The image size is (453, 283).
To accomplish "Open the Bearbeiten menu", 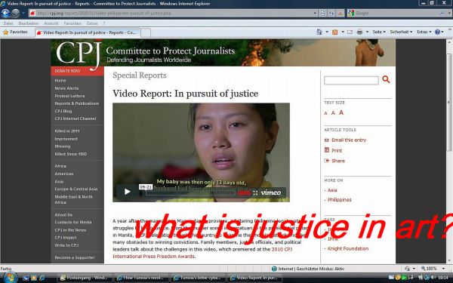I will click(29, 23).
